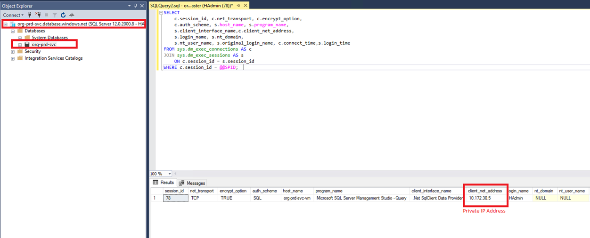The height and width of the screenshot is (238, 590).
Task: Select the TRUE encrypt_option cell
Action: point(234,198)
